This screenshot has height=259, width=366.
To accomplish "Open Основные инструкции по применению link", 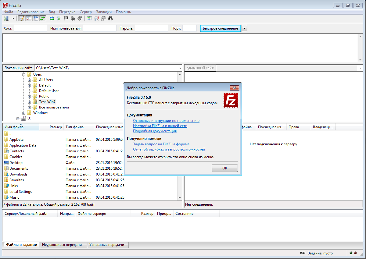I will click(x=166, y=121).
